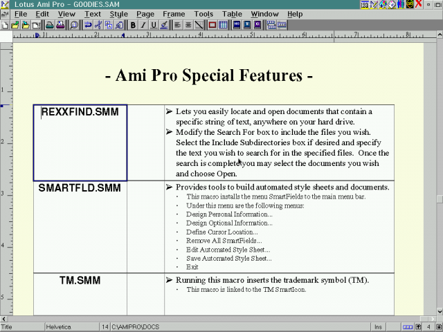
Task: Open a file with the open-folder SmartIcon
Action: (15, 25)
